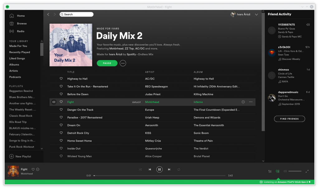Open Liked Songs in library
319x189 pixels.
point(17,58)
